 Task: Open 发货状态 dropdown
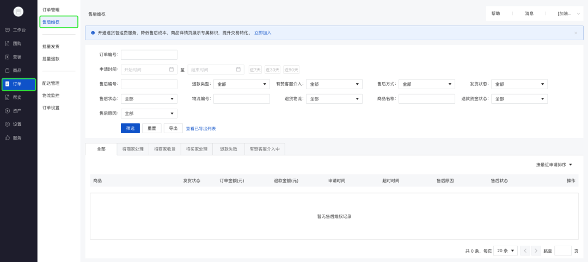(519, 84)
